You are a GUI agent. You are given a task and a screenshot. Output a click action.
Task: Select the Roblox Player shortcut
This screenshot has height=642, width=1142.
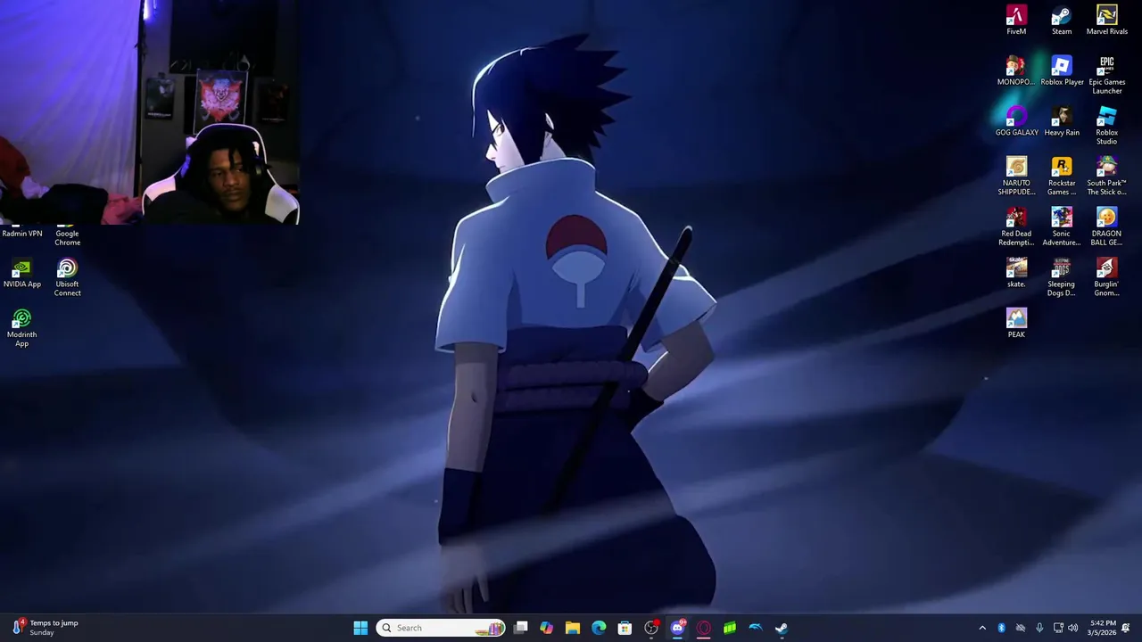tap(1062, 71)
